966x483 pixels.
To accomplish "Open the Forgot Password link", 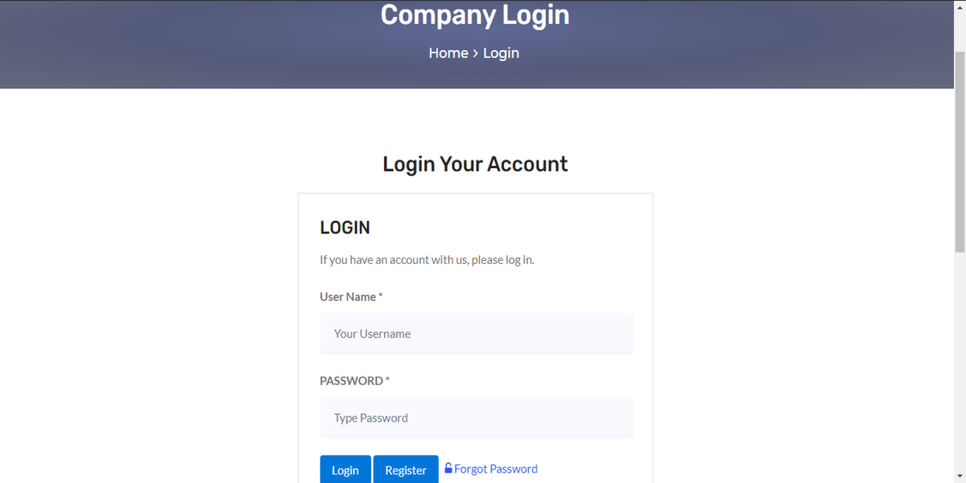I will pos(496,469).
